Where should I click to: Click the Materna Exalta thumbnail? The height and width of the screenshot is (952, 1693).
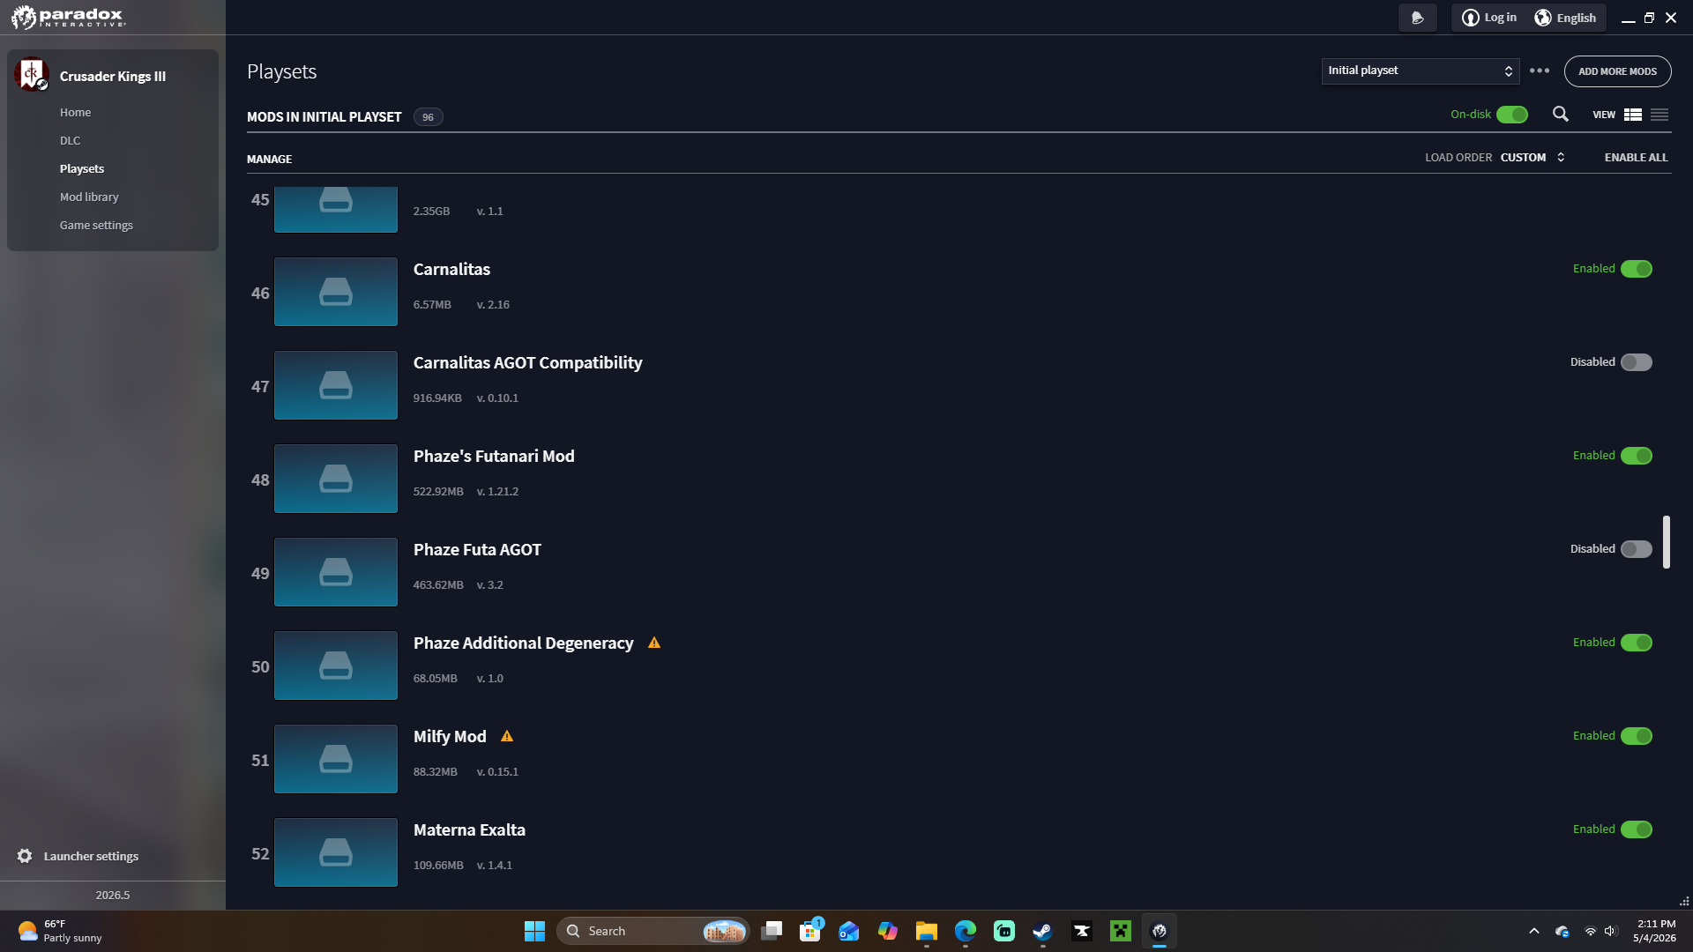(x=336, y=852)
